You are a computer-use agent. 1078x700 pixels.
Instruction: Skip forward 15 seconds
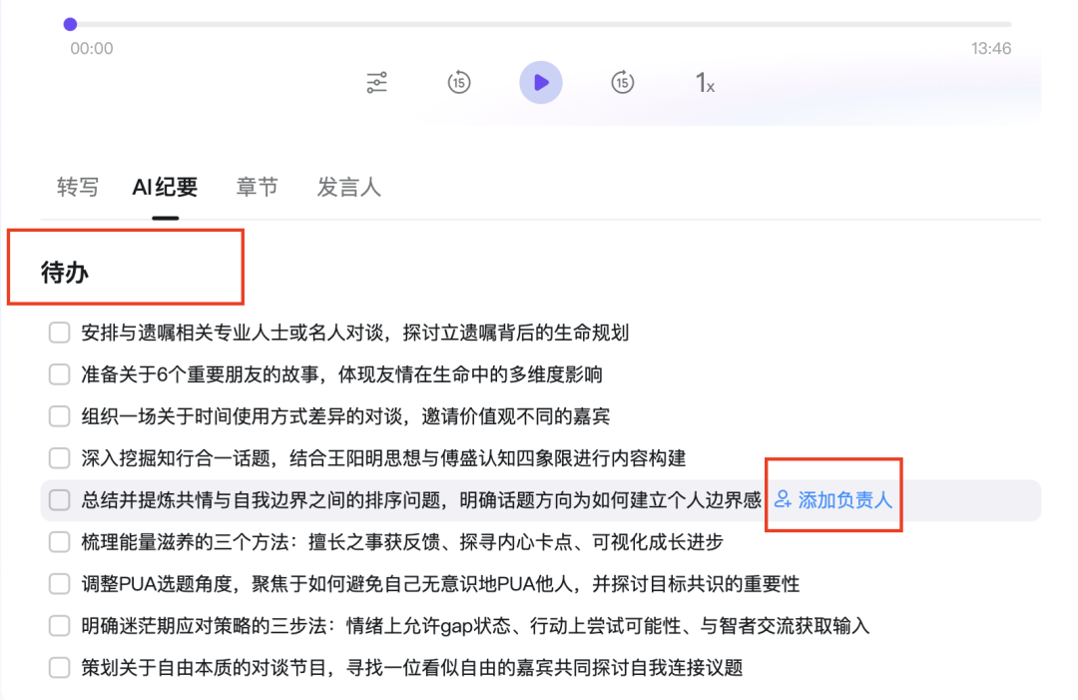coord(623,82)
